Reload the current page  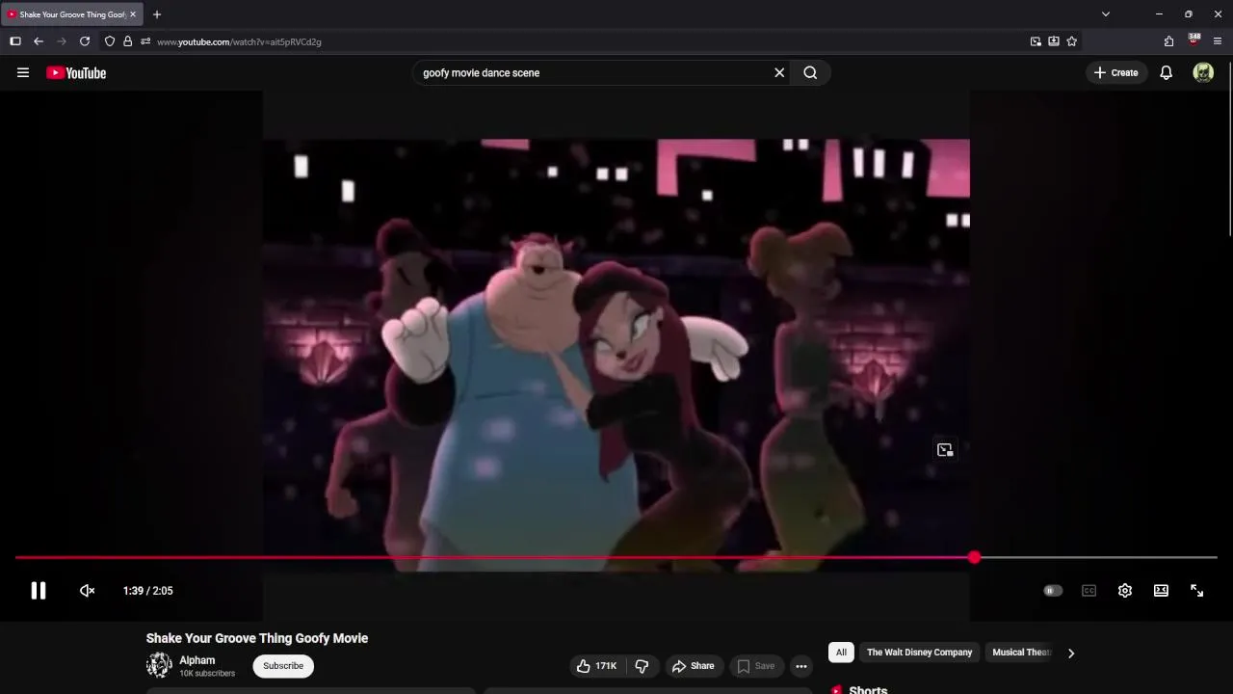85,41
